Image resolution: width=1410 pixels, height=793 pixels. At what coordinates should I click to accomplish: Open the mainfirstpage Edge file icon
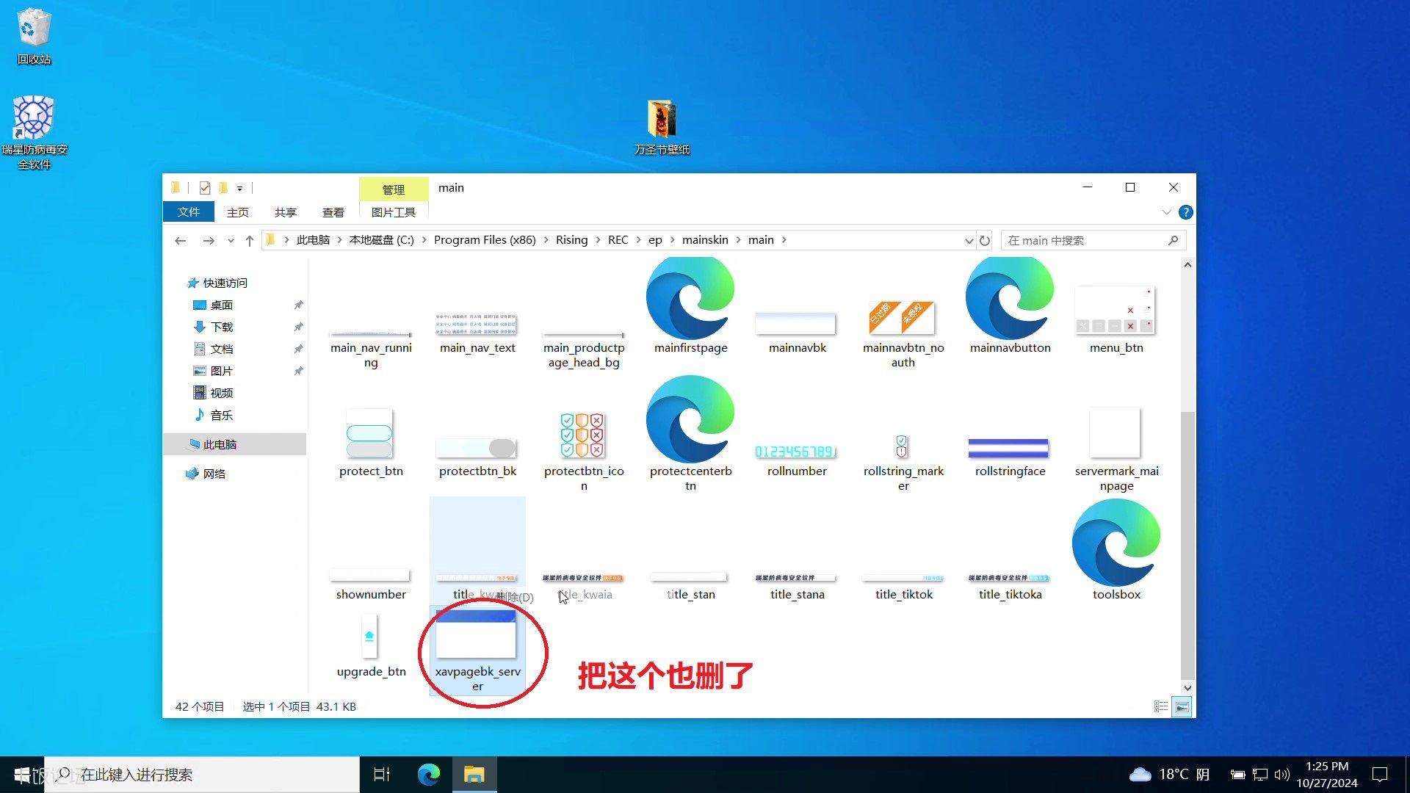[x=690, y=297]
